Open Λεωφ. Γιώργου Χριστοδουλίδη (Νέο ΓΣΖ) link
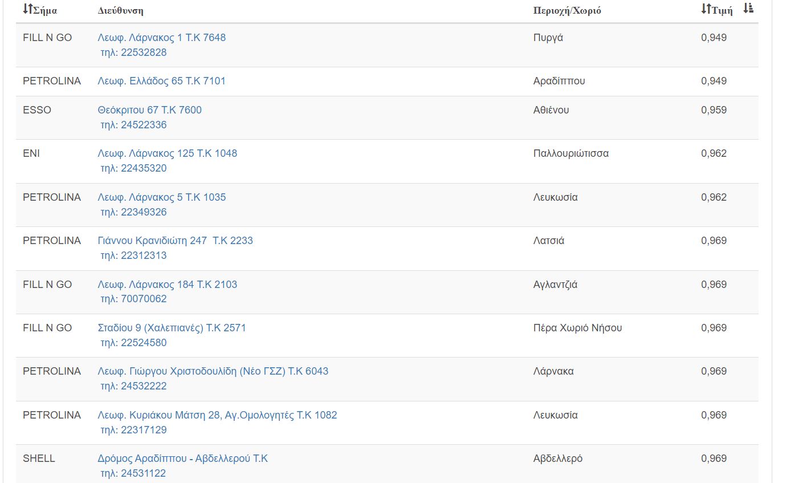Image resolution: width=795 pixels, height=483 pixels. 213,371
